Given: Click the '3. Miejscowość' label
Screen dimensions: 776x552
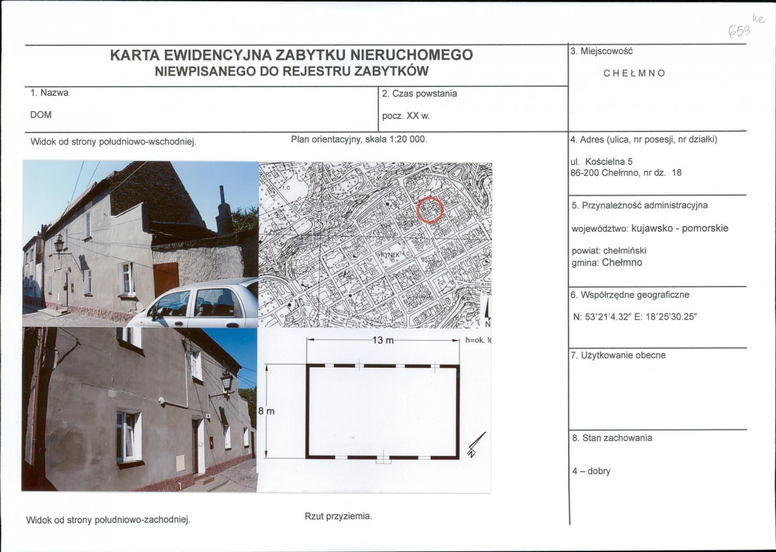Looking at the screenshot, I should [x=601, y=51].
